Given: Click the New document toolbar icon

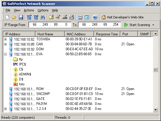Looking at the screenshot, I should (x=7, y=17).
